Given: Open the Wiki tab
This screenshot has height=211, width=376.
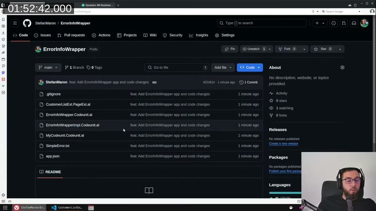Looking at the screenshot, I should coord(150,35).
